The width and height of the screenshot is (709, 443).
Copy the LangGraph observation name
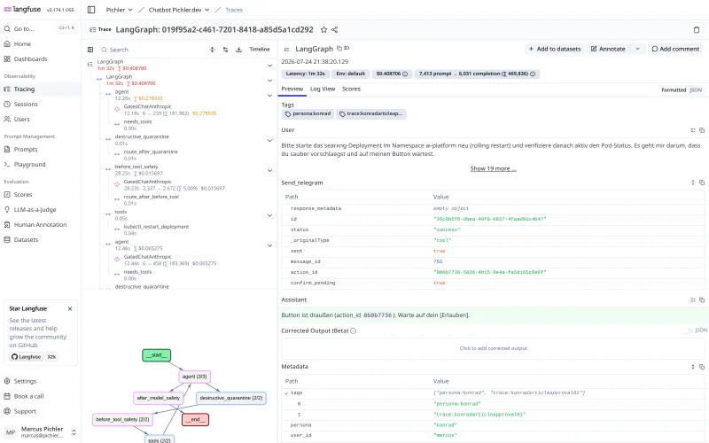click(x=339, y=48)
